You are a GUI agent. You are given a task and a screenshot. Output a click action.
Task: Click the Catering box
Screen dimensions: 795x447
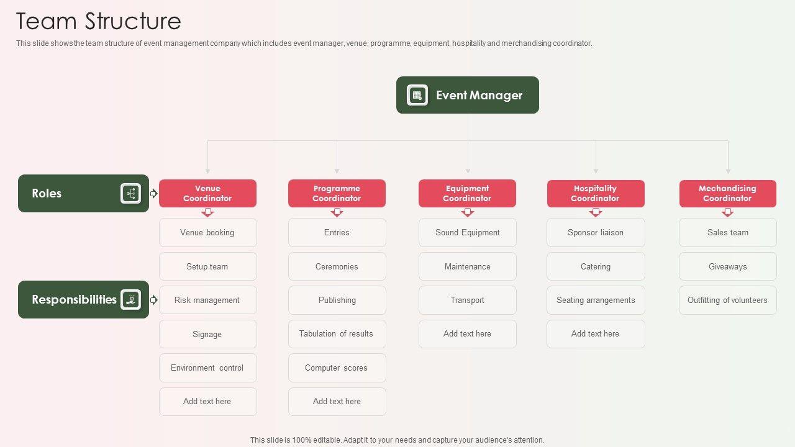596,266
